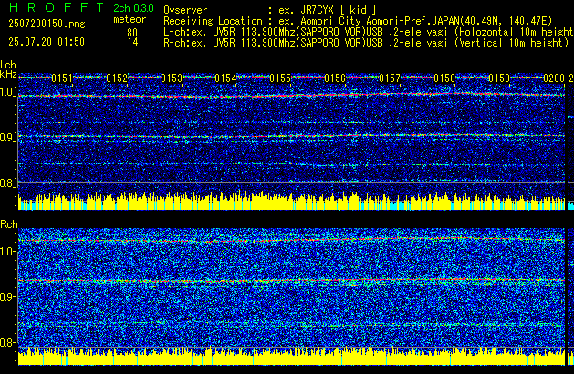Click the L-ch UV5R receiver description line
The width and height of the screenshot is (574, 374).
click(x=369, y=32)
